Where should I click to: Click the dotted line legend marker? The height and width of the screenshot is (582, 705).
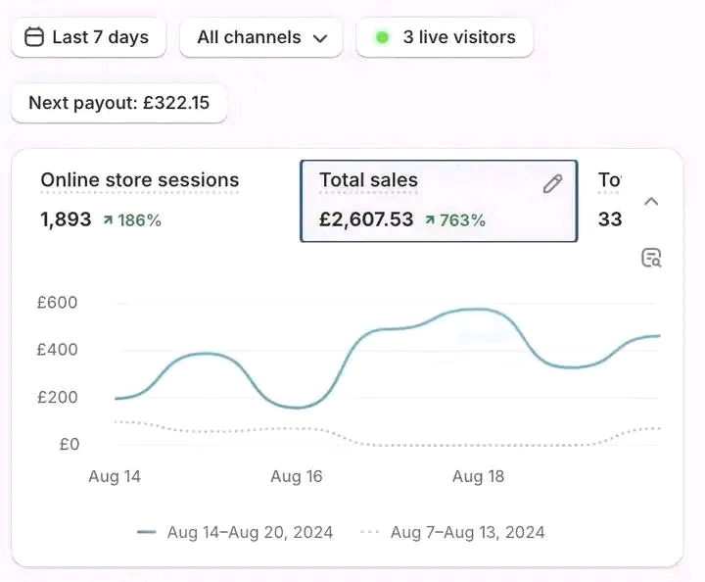pos(370,533)
